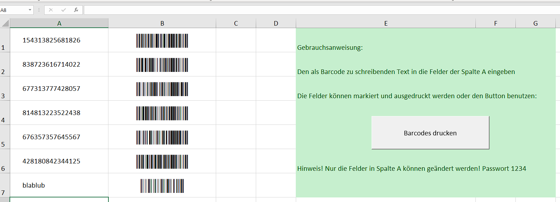This screenshot has width=560, height=202.
Task: Open the Name Box dropdown arrow
Action: tap(30, 10)
